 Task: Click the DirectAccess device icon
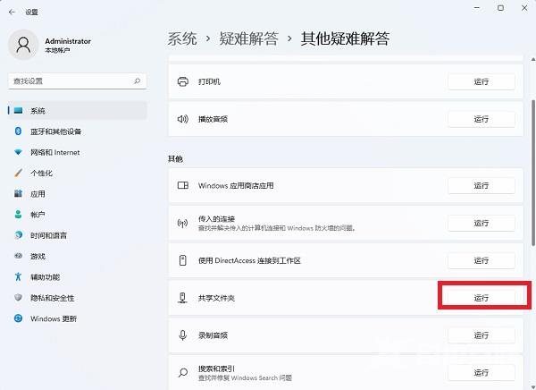pos(183,260)
